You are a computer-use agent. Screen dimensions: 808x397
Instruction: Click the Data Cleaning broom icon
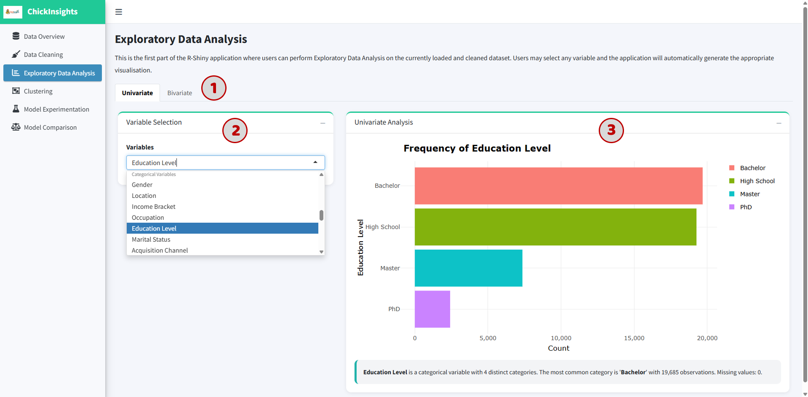pos(16,54)
